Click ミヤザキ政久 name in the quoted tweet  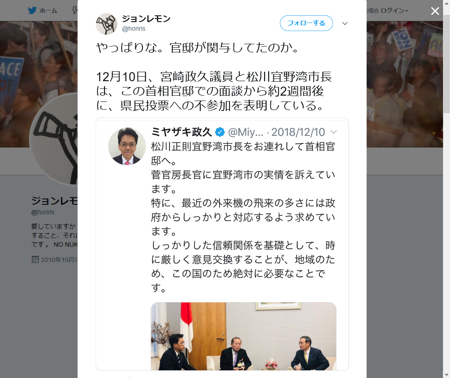181,132
